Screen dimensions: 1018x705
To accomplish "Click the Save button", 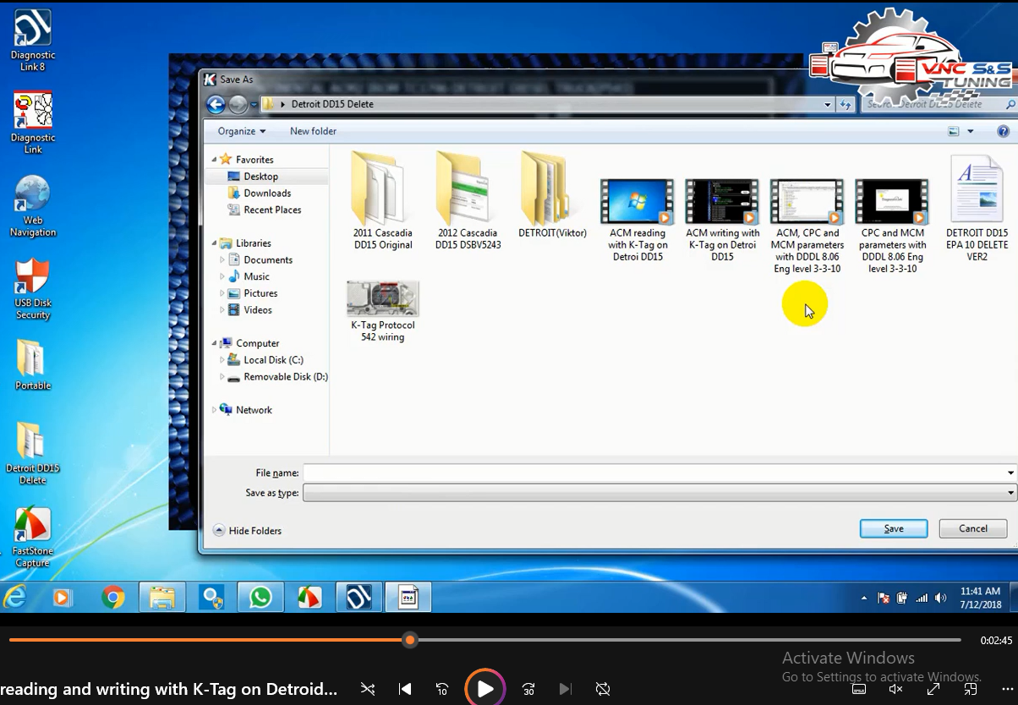I will (x=894, y=528).
